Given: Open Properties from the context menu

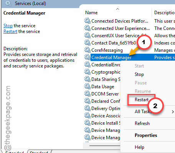Looking at the screenshot, I should click(146, 135).
